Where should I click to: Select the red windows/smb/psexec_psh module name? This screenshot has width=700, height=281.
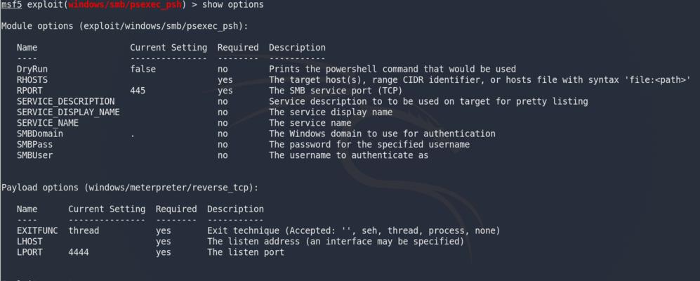(125, 5)
